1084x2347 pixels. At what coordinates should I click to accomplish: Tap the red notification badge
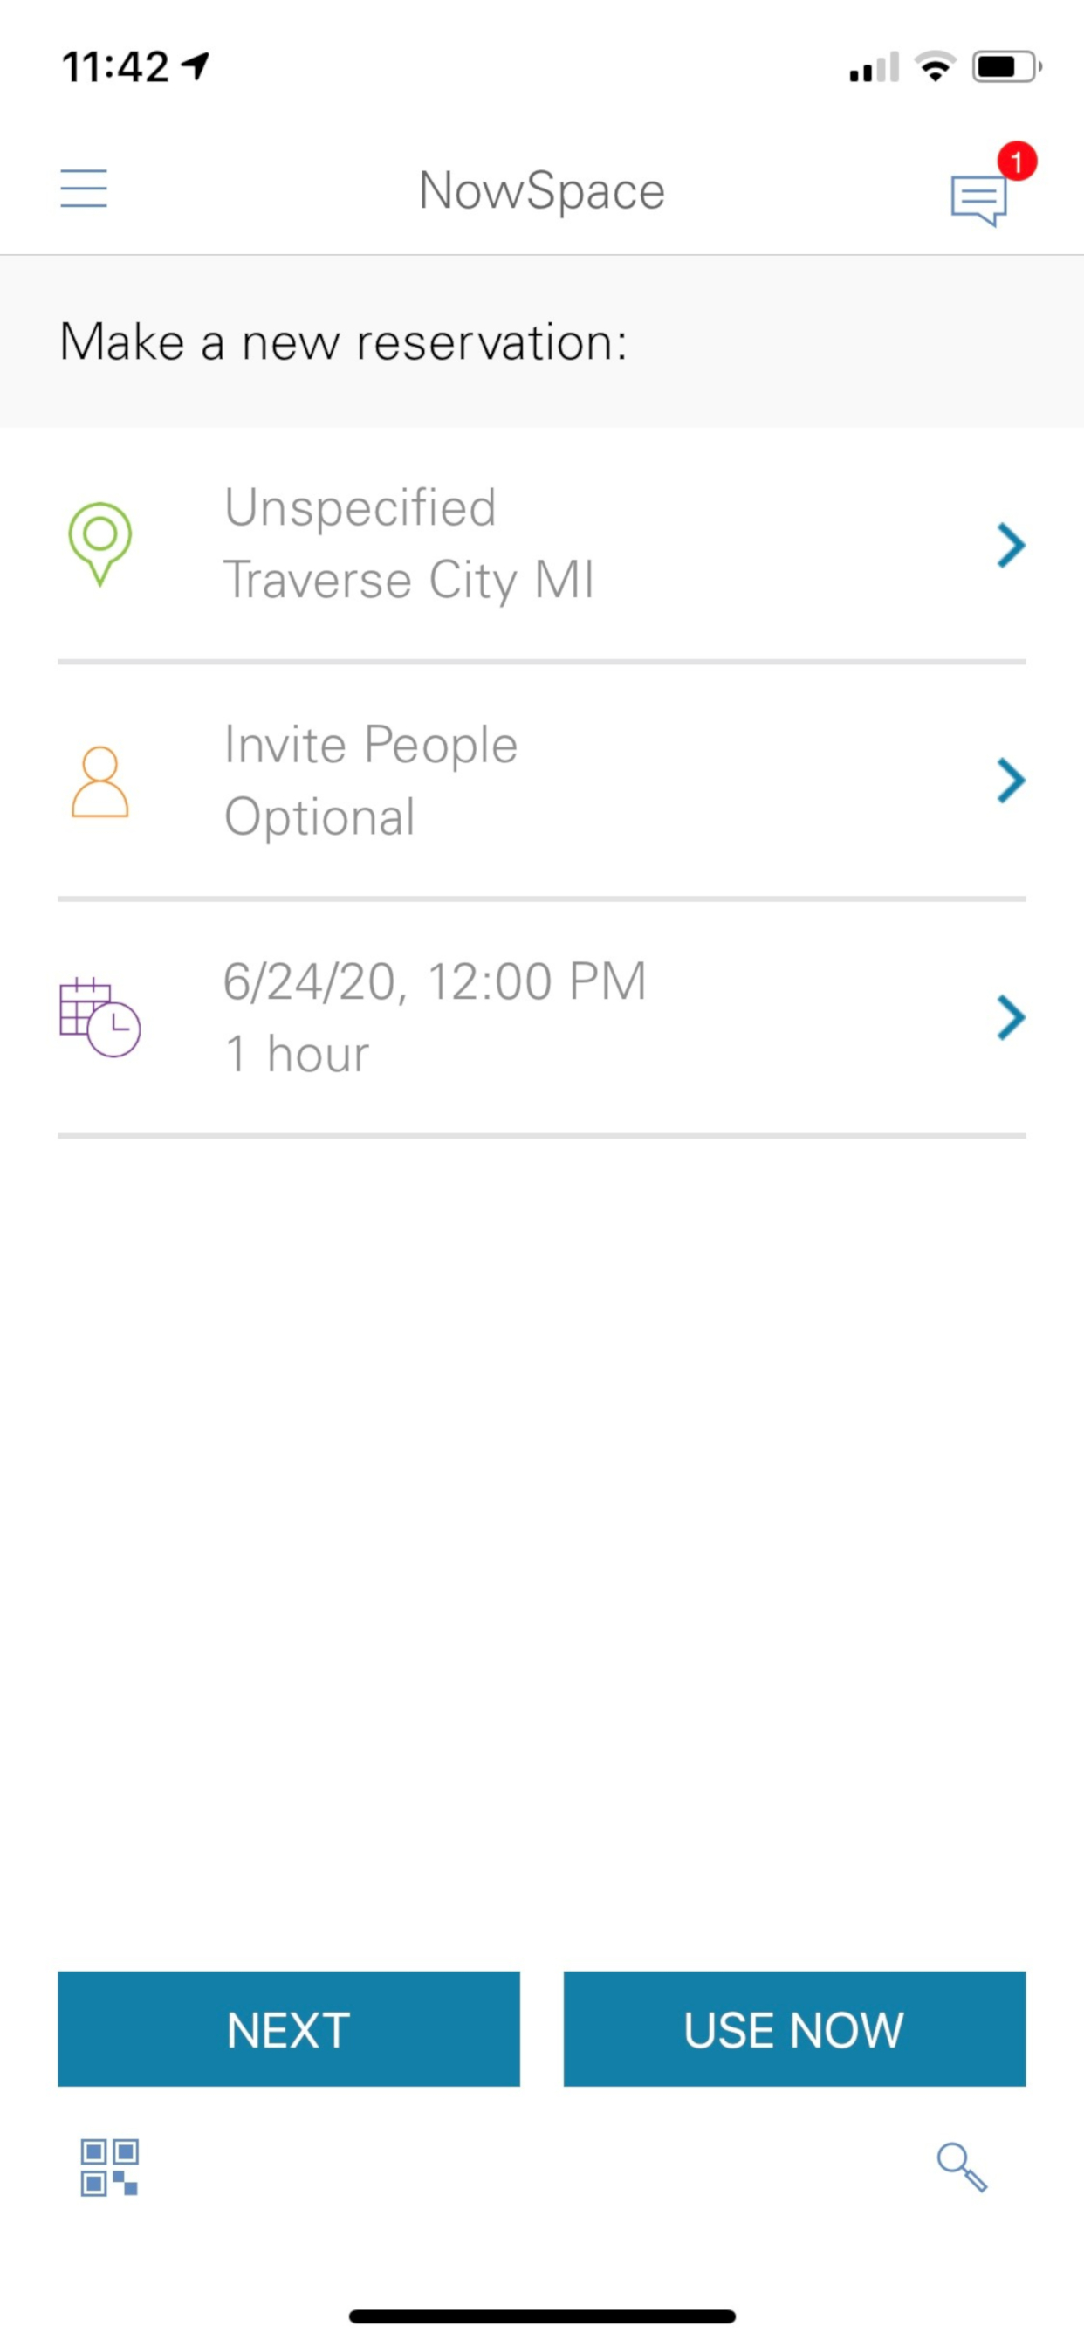click(1017, 162)
